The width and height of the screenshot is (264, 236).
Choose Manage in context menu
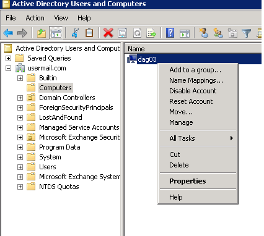coord(198,122)
